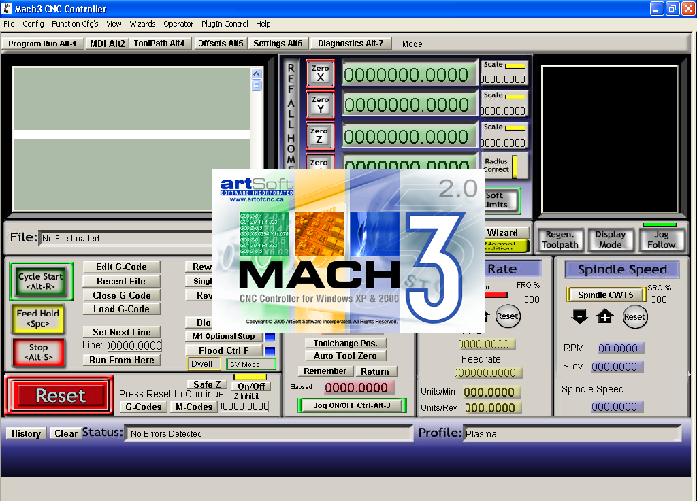Click the Zero Z button
The width and height of the screenshot is (697, 502).
pos(320,136)
